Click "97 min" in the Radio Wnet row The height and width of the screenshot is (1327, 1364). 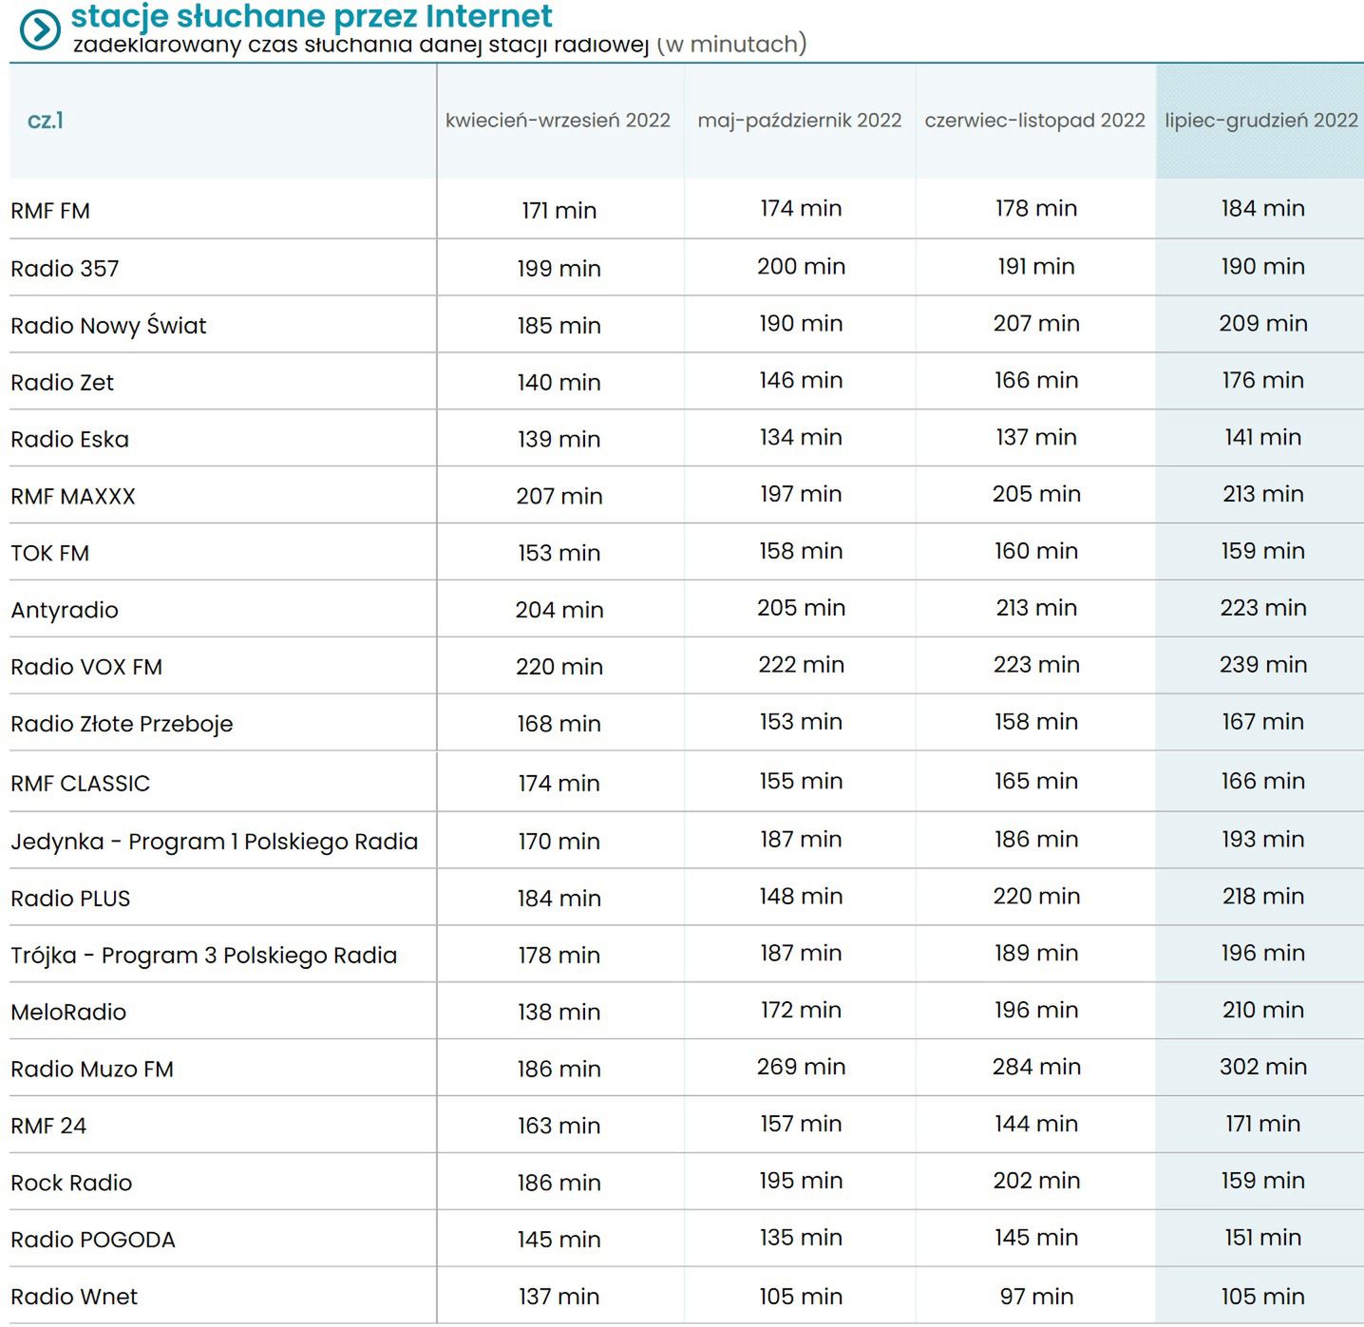(x=1035, y=1298)
